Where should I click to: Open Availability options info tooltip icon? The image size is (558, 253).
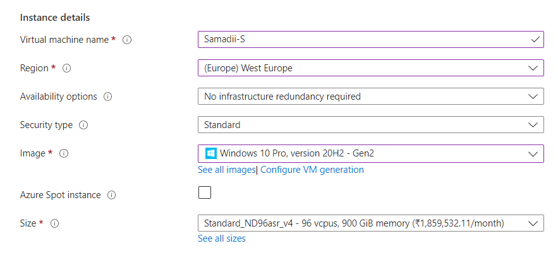pyautogui.click(x=107, y=97)
